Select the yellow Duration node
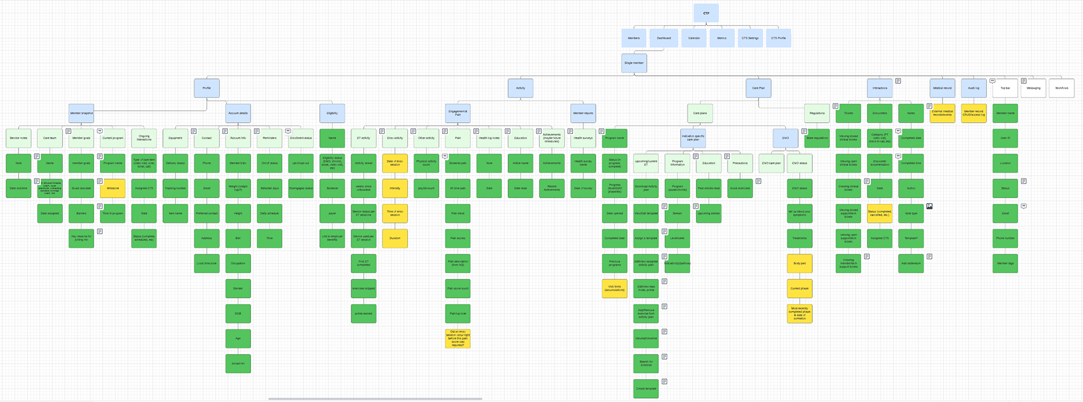 [x=395, y=239]
